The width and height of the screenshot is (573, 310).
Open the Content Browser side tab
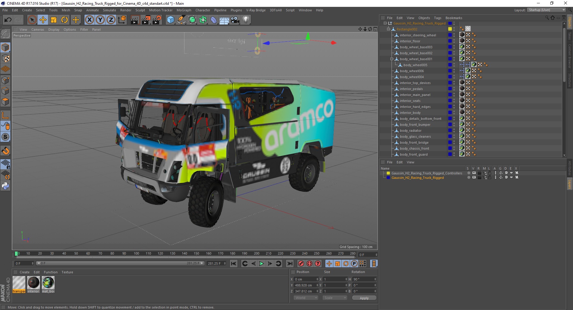[569, 56]
